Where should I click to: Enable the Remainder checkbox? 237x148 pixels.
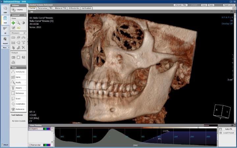click(x=30, y=145)
